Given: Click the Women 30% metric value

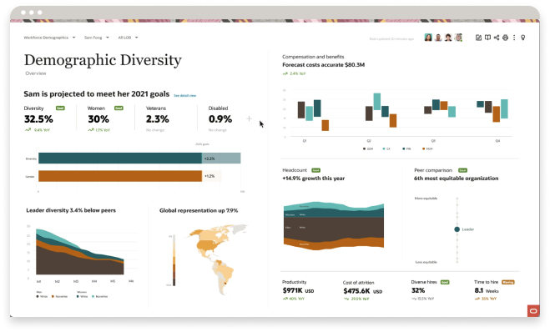Looking at the screenshot, I should 98,119.
